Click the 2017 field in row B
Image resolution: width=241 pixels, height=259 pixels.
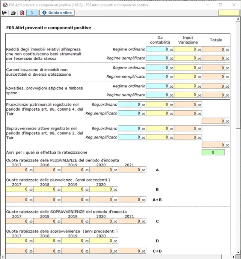(20, 189)
